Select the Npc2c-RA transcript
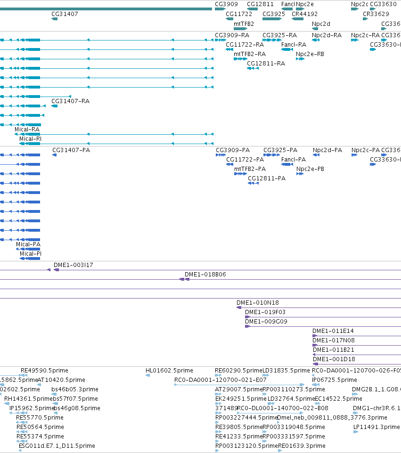Image resolution: width=401 pixels, height=453 pixels. click(x=355, y=40)
